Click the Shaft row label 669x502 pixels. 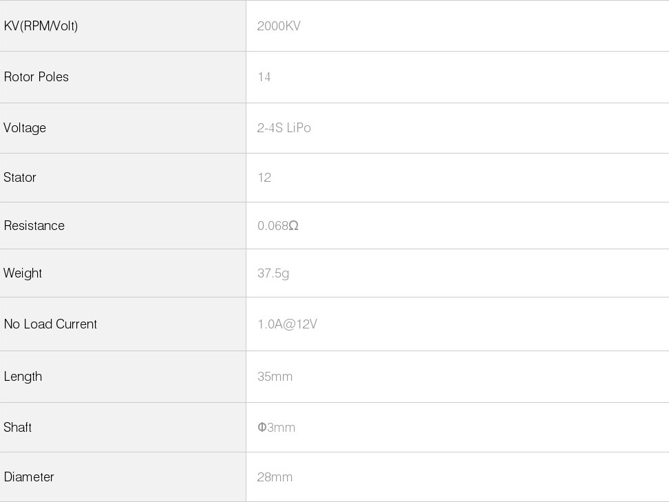coord(18,428)
